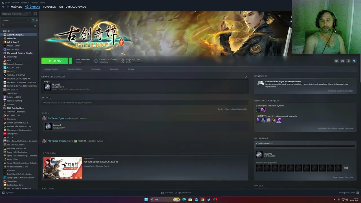This screenshot has width=361, height=203.
Task: Click the Windows taskbar search box
Action: (165, 200)
